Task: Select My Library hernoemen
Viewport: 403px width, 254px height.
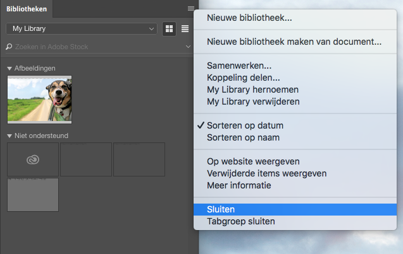Action: (252, 89)
